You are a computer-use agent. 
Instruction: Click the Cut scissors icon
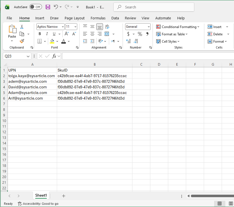[x=22, y=27]
